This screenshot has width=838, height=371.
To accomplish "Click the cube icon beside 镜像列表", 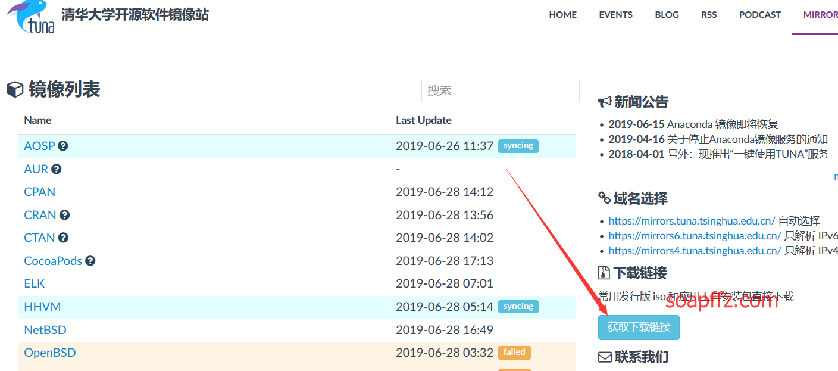I will (x=15, y=90).
